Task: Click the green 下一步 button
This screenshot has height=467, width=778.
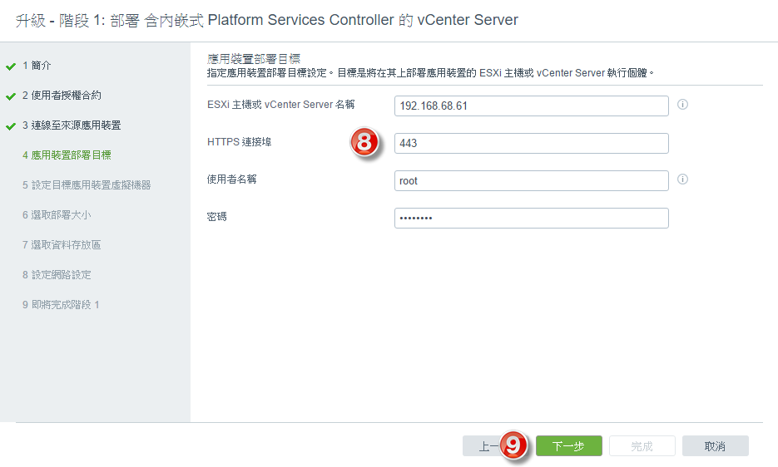Action: click(x=568, y=446)
